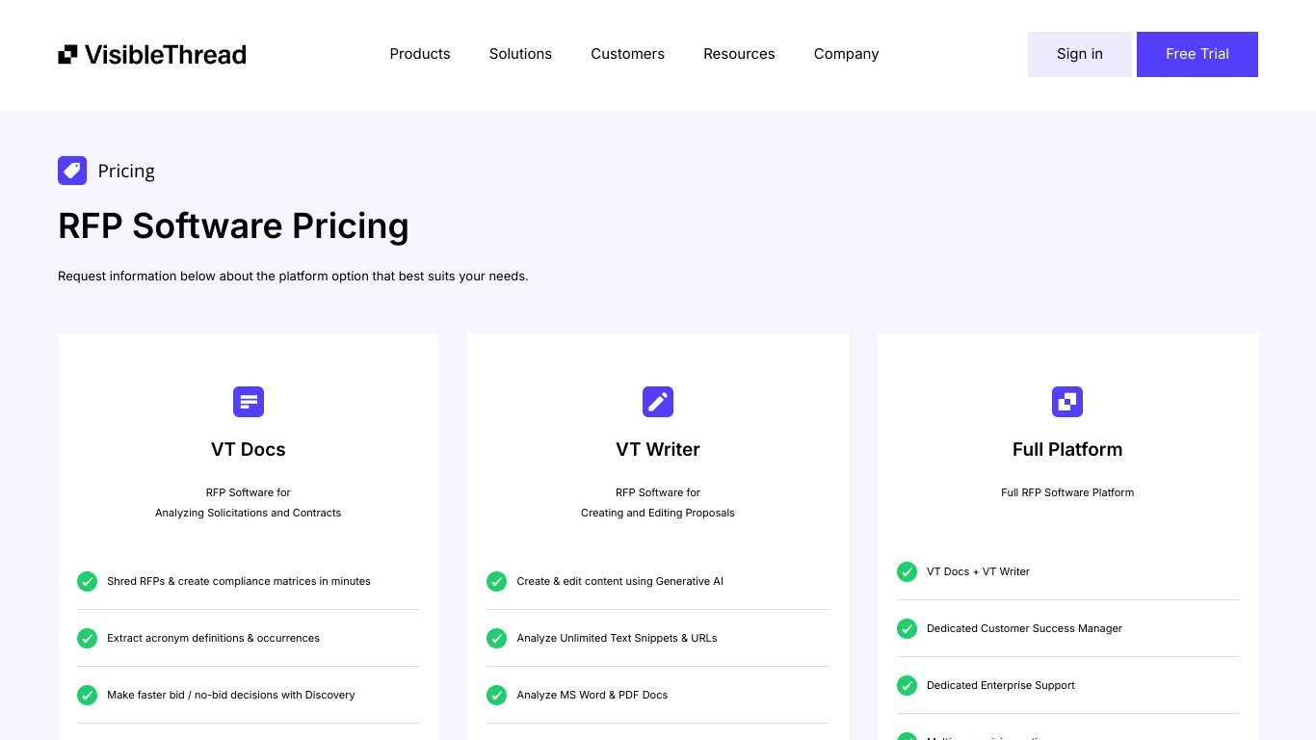Click the Full Platform logo icon

(1067, 402)
